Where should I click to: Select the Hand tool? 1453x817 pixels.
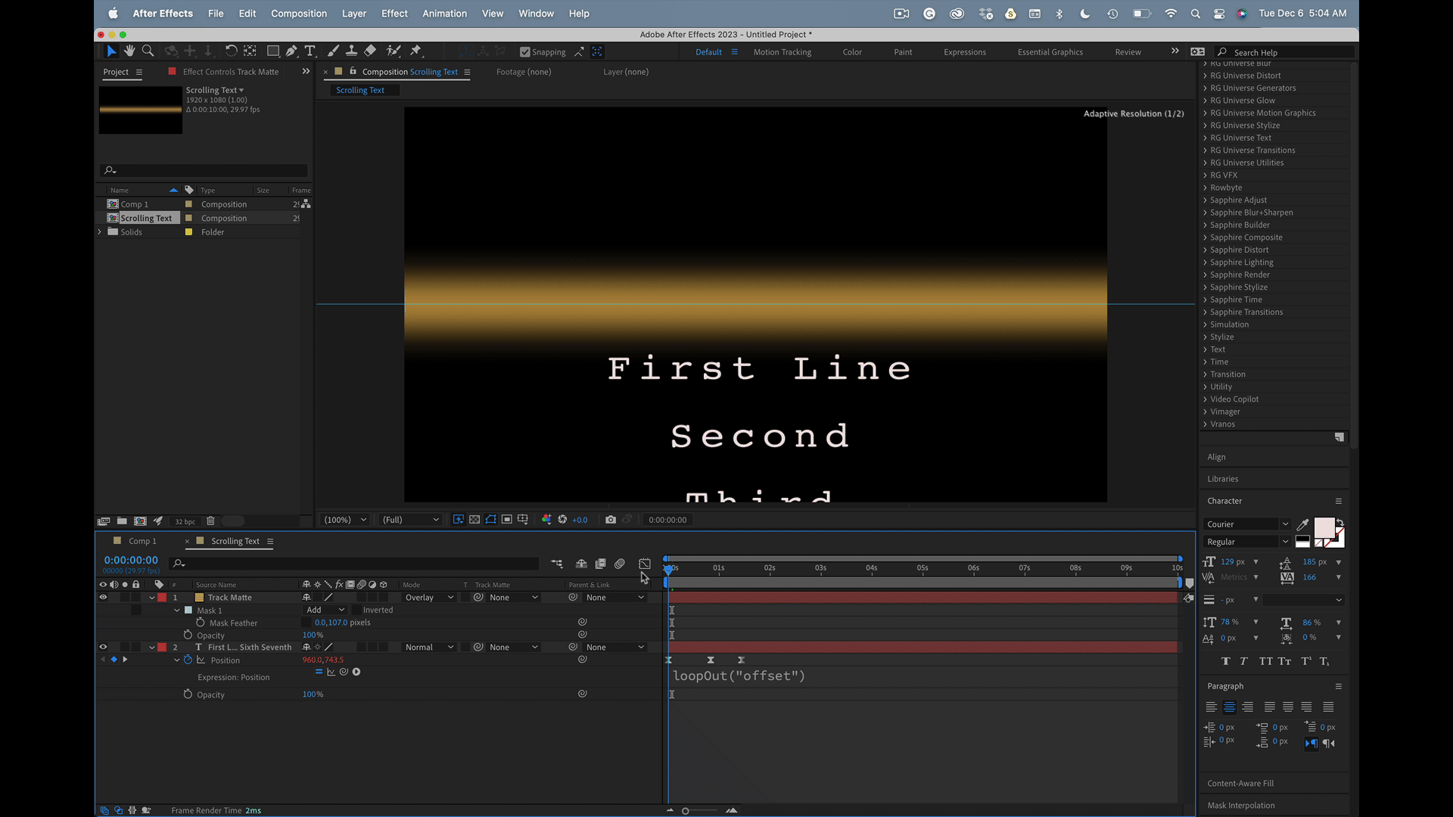click(x=129, y=51)
